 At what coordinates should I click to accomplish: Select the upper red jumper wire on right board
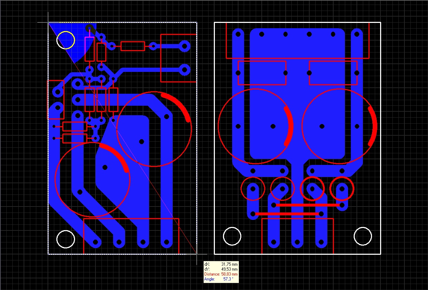(x=309, y=205)
